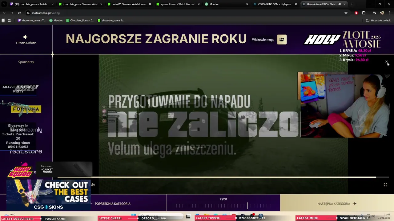Close the video overlay with the X
The image size is (394, 221).
(387, 62)
